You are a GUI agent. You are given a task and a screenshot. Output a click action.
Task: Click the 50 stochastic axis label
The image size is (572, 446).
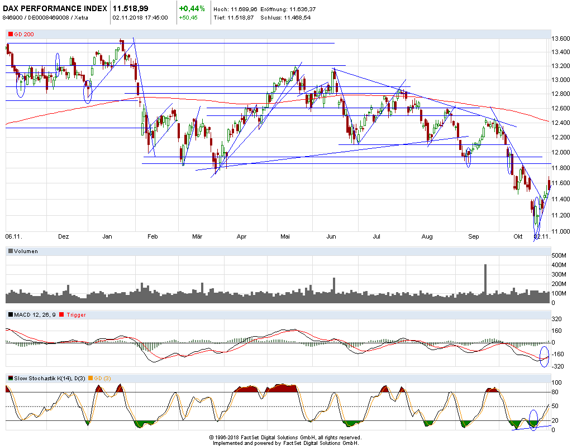(x=555, y=406)
